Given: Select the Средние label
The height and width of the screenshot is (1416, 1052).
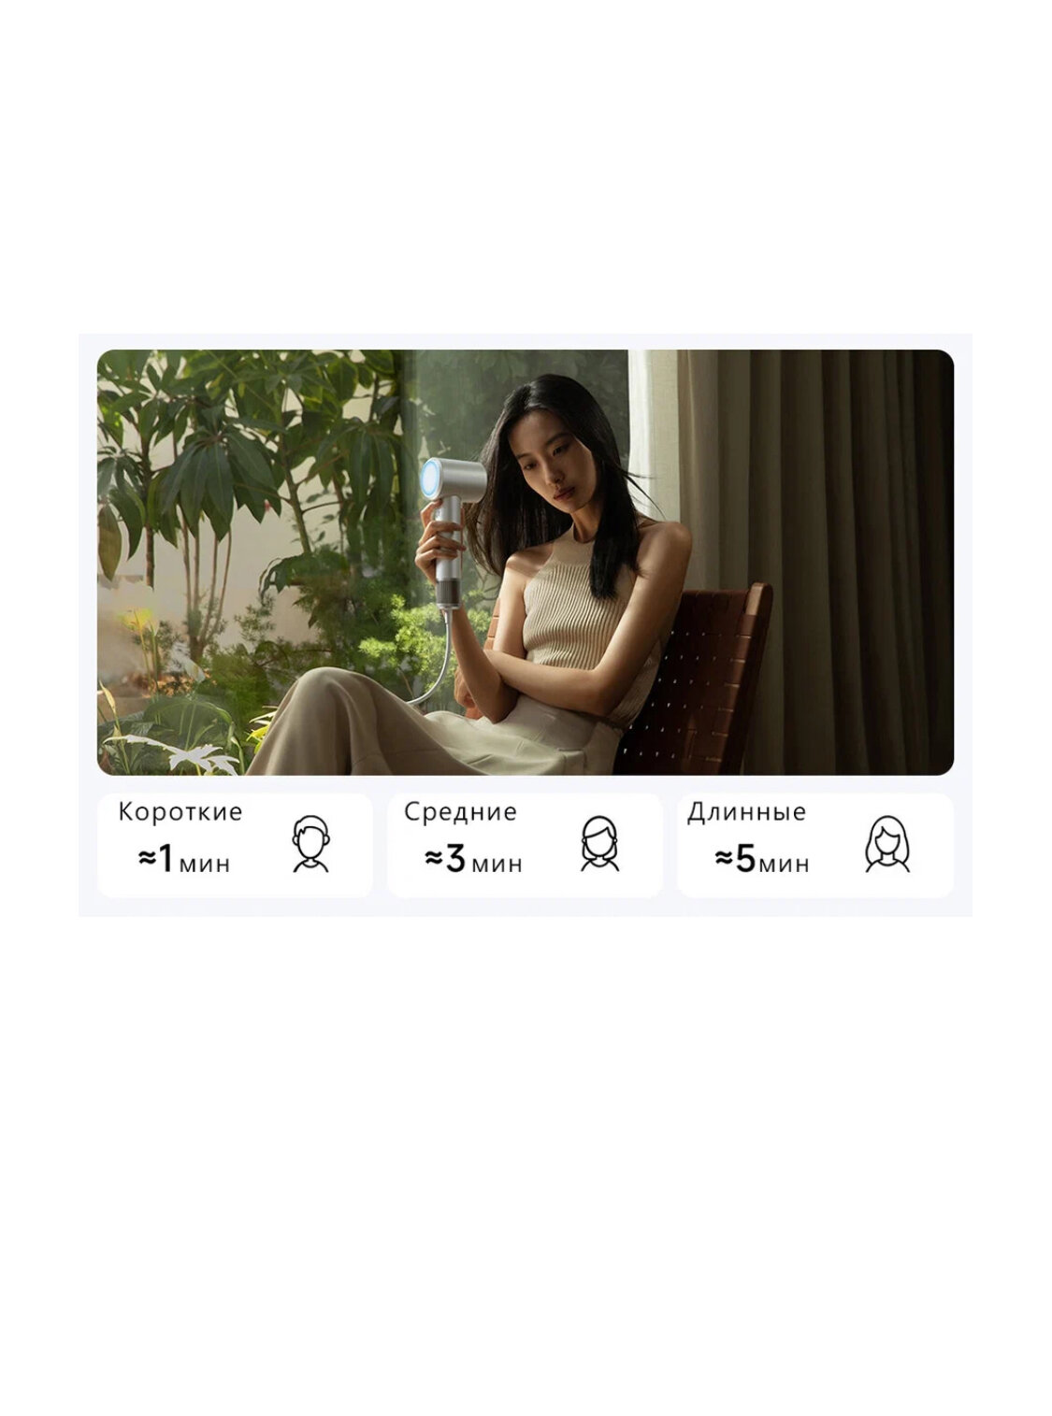Looking at the screenshot, I should coord(460,811).
